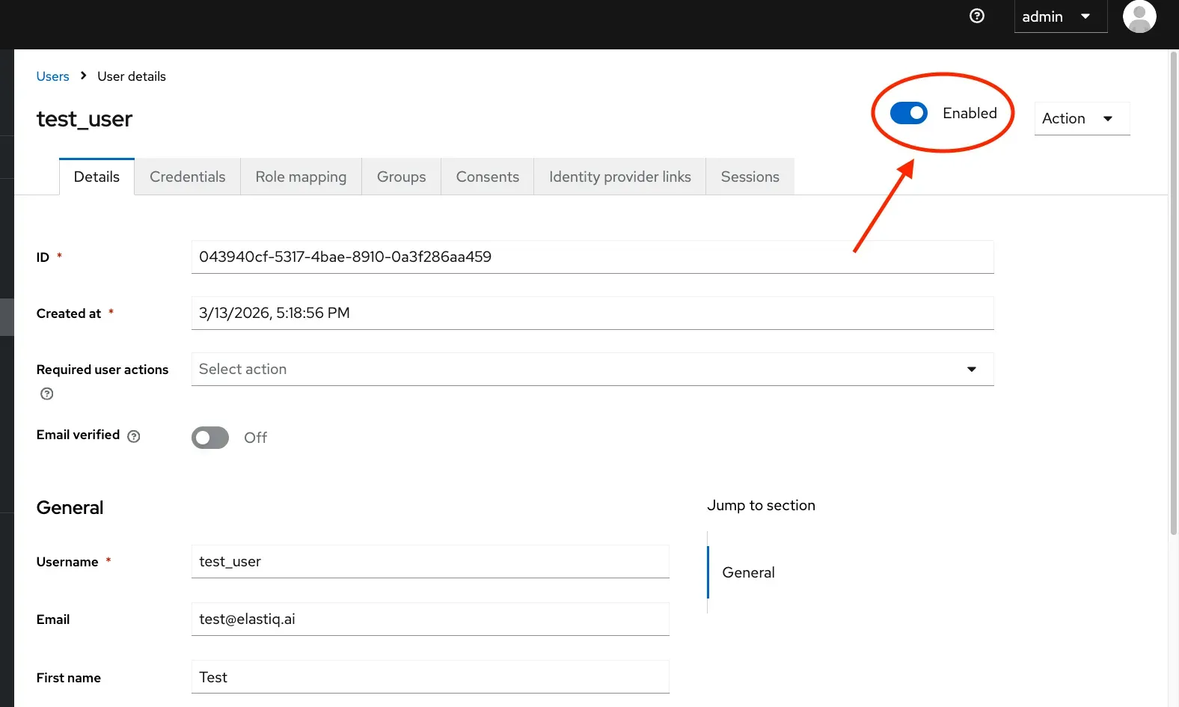The width and height of the screenshot is (1179, 707).
Task: Jump to the General section link
Action: coord(748,572)
